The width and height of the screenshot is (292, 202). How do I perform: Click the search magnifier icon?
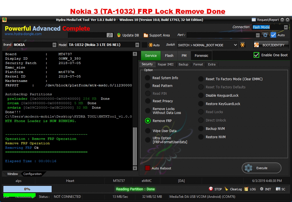point(110,35)
